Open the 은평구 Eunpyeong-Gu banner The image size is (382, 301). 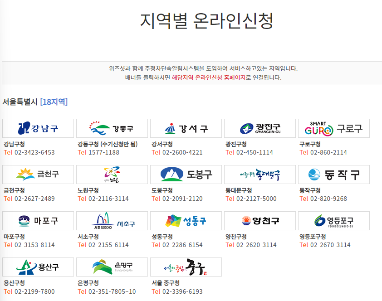[112, 267]
